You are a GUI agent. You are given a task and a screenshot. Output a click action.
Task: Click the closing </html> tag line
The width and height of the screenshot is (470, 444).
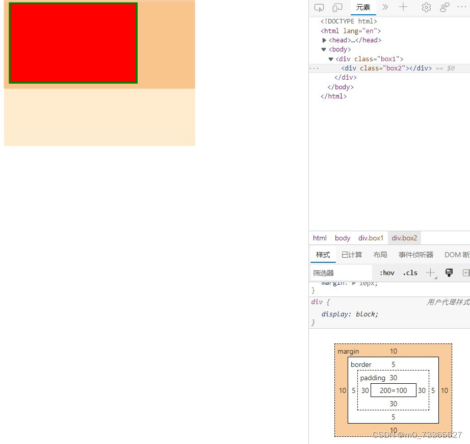[333, 96]
